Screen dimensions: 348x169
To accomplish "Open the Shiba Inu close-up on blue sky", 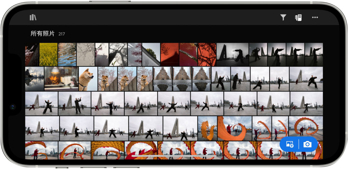I will point(88,79).
